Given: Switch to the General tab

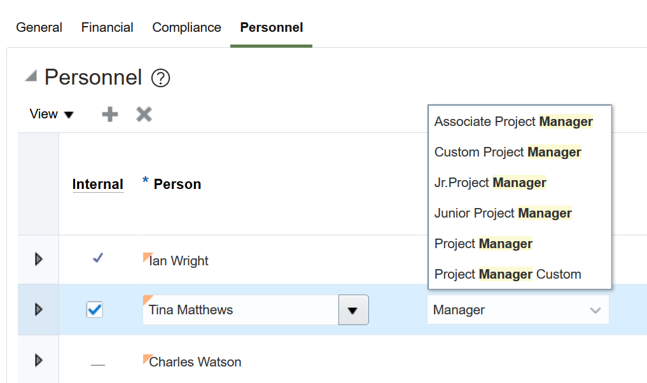Looking at the screenshot, I should pyautogui.click(x=39, y=27).
